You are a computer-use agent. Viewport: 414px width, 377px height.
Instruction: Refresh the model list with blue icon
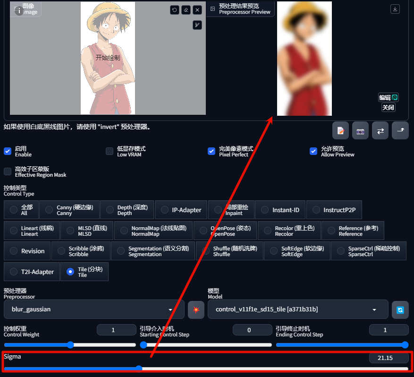click(x=400, y=309)
